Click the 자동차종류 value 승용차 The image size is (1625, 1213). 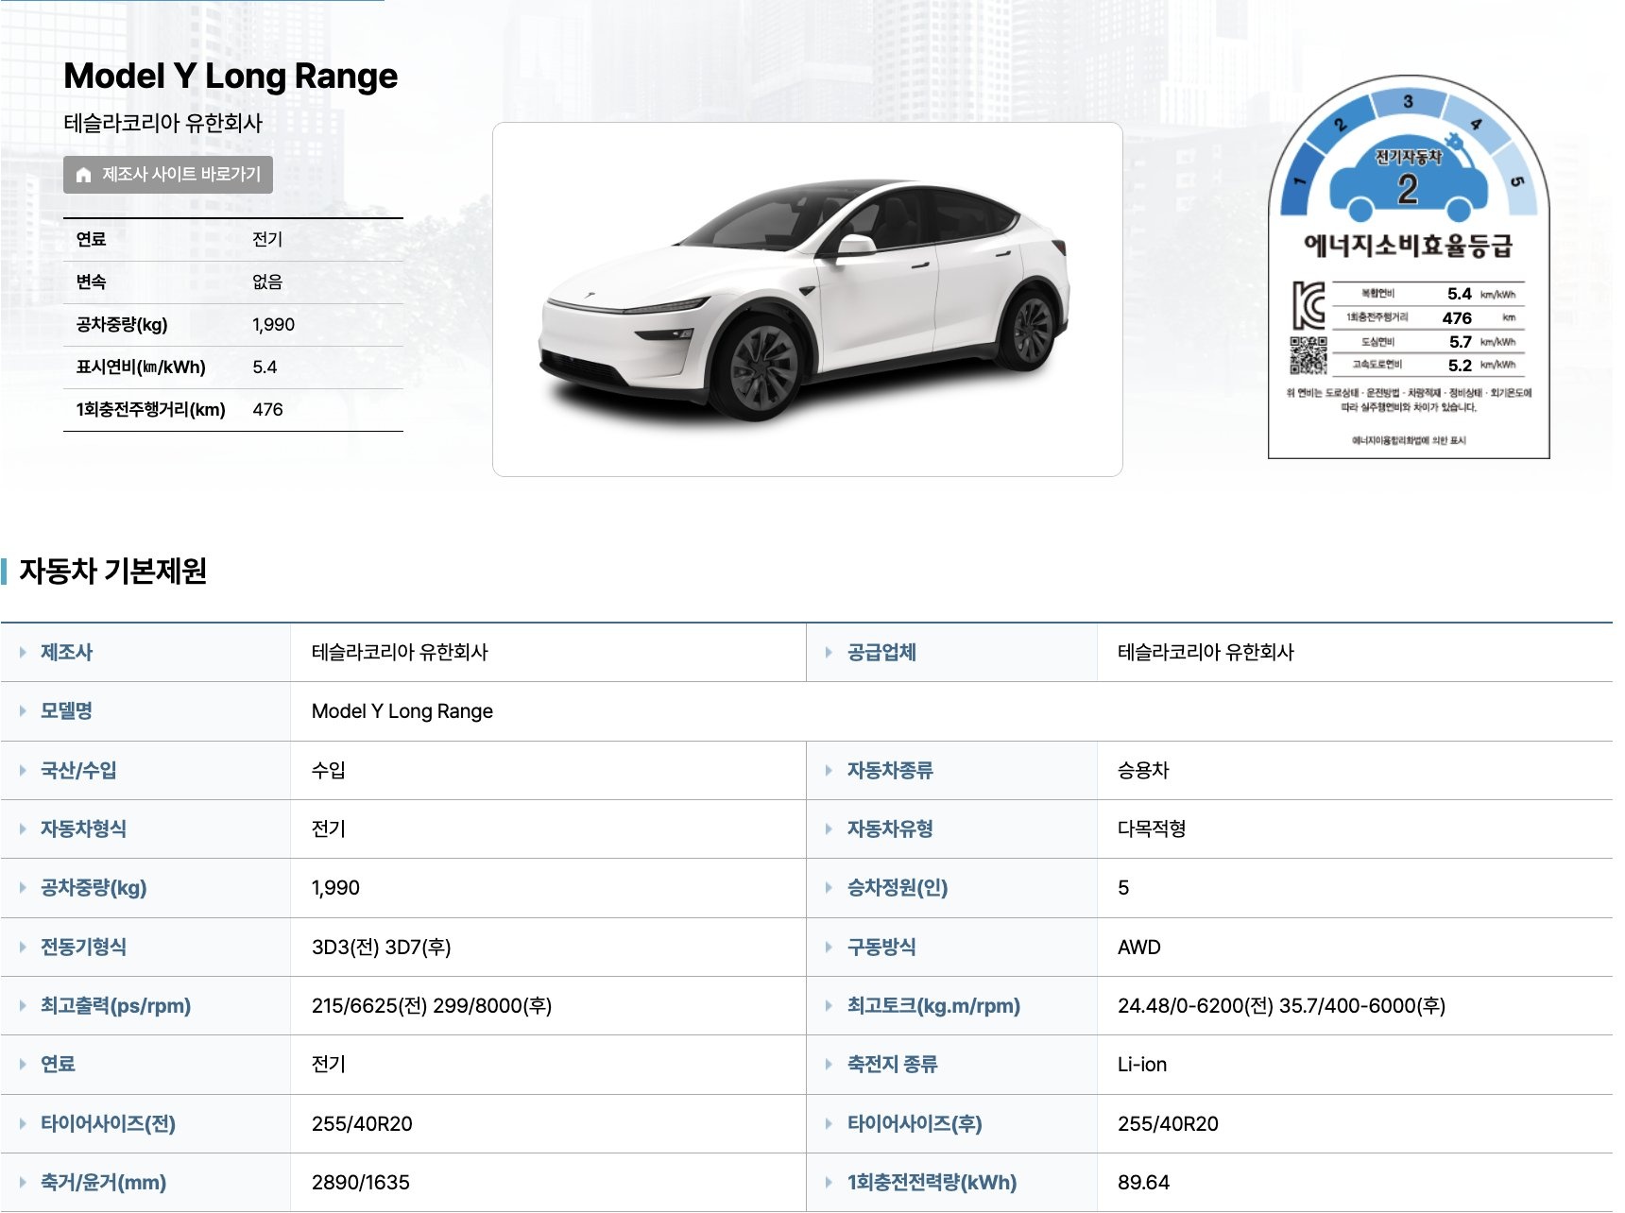click(x=1143, y=770)
